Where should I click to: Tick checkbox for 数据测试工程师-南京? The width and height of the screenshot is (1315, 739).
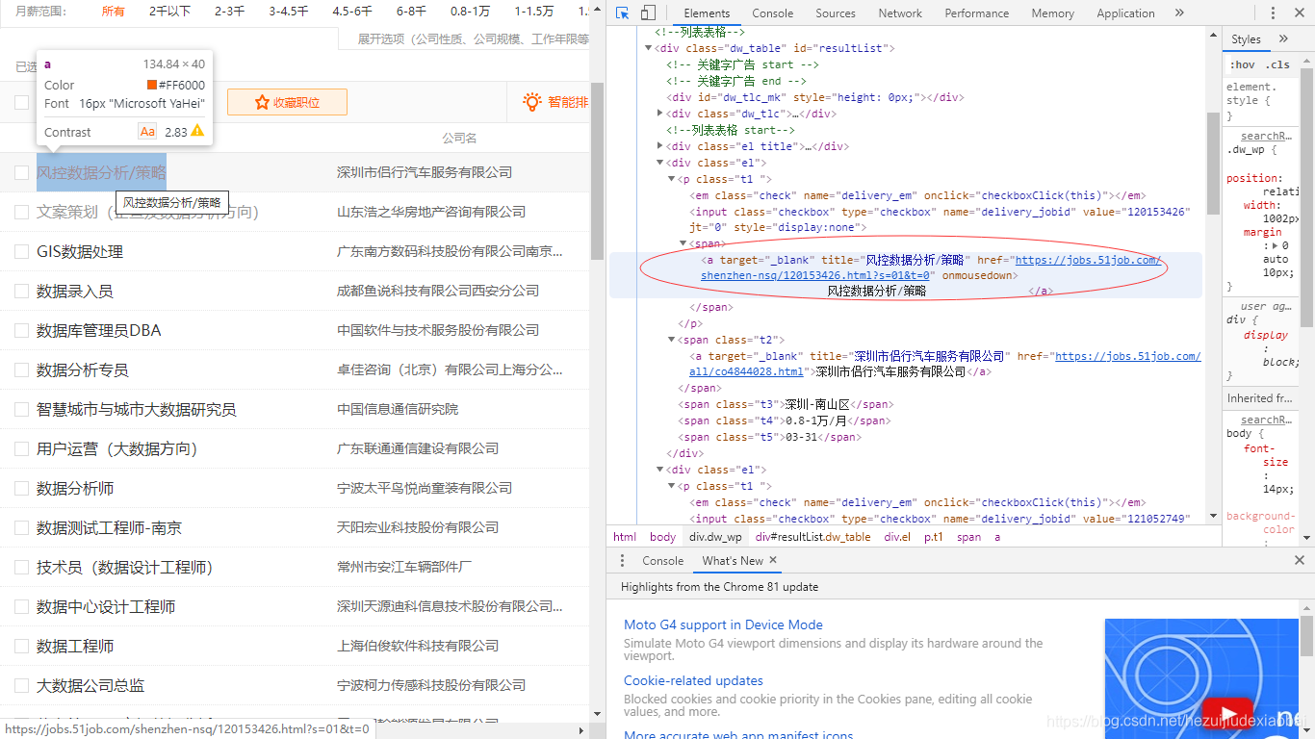pyautogui.click(x=21, y=527)
